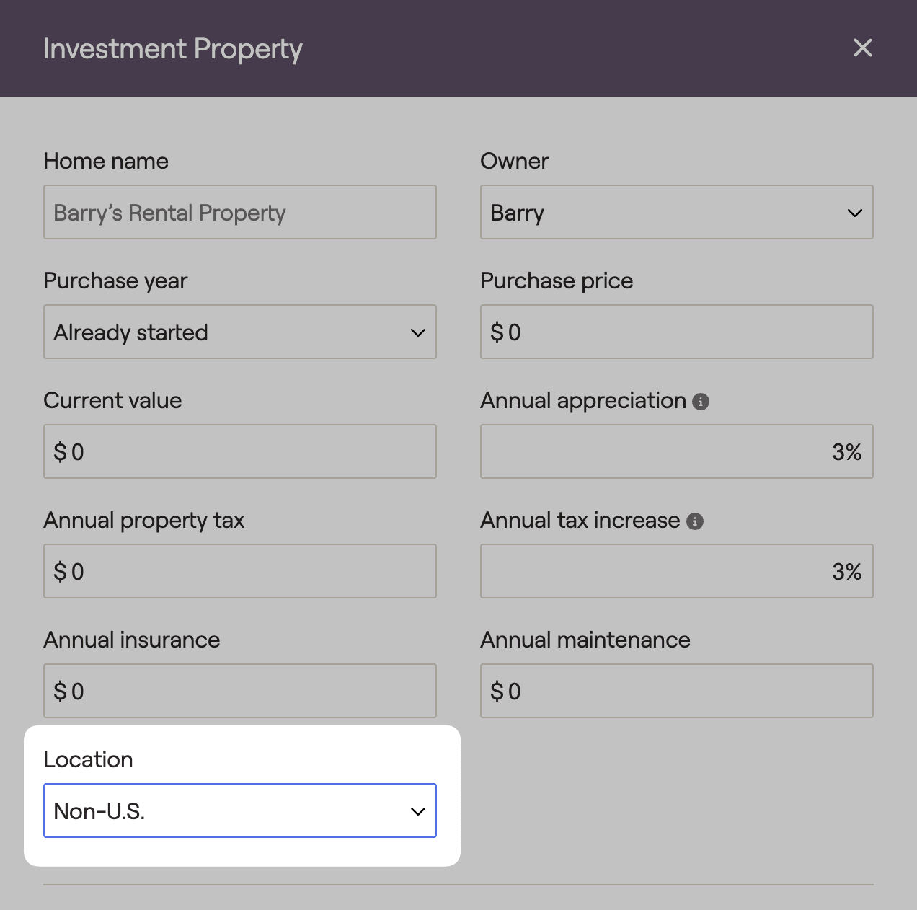Select the Annual insurance amount field
917x910 pixels.
tap(239, 692)
